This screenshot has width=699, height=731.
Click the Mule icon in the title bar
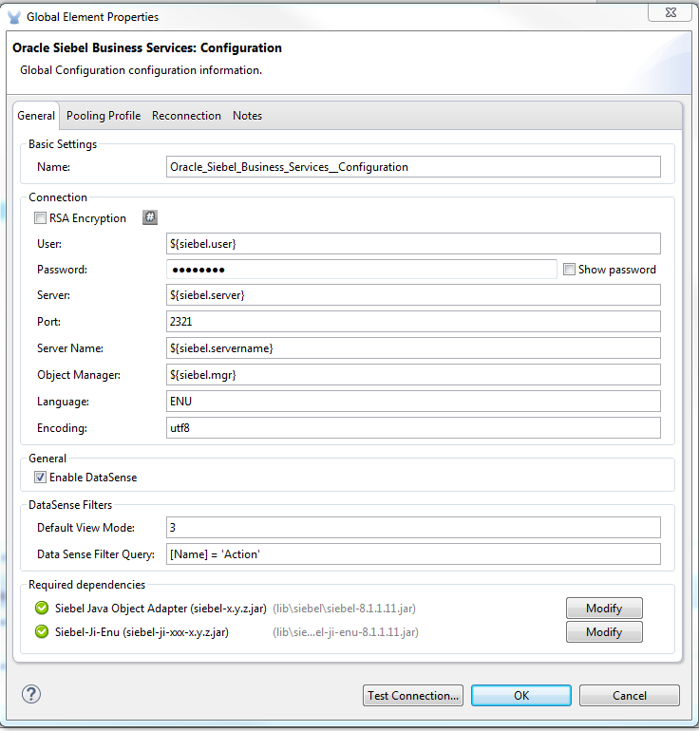(x=14, y=17)
